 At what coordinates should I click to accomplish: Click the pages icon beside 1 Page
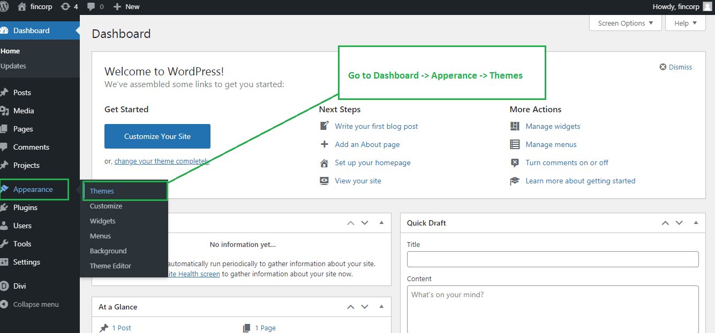[246, 328]
